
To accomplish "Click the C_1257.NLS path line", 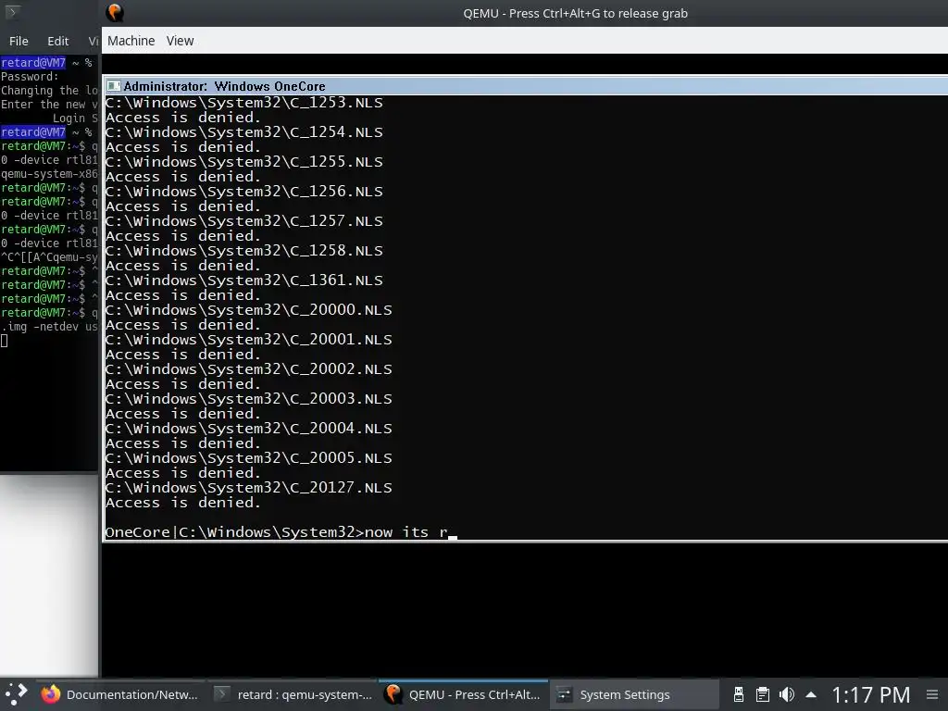I will coord(244,220).
